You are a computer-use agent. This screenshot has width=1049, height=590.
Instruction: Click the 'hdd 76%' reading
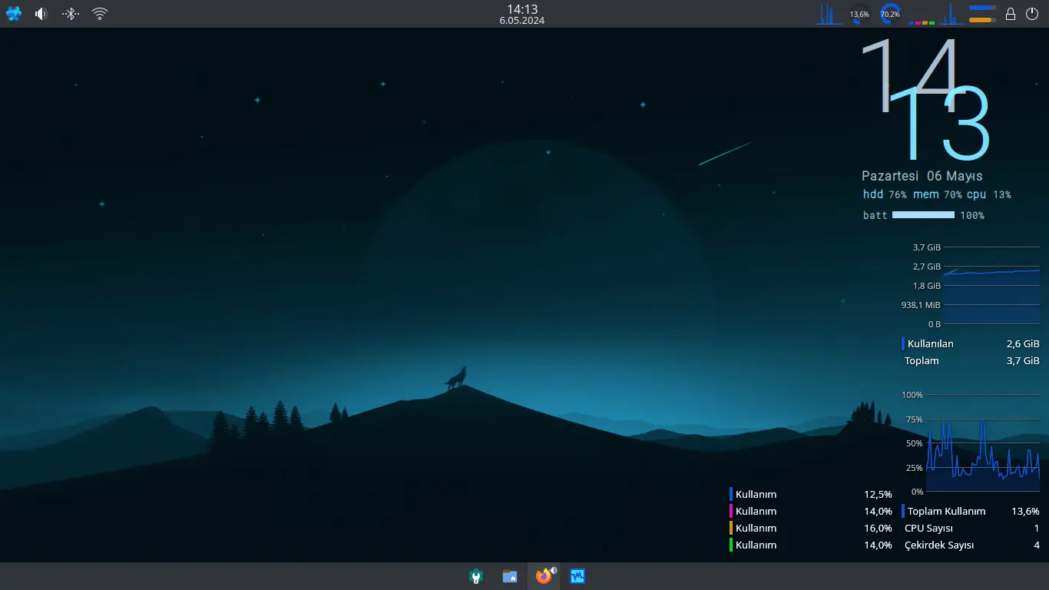tap(885, 195)
